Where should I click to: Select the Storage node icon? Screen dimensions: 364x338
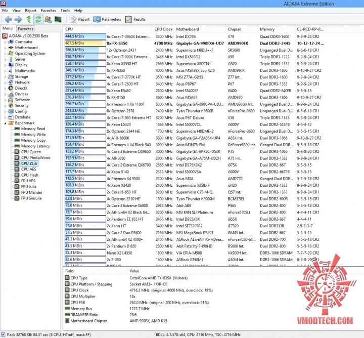[x=11, y=77]
